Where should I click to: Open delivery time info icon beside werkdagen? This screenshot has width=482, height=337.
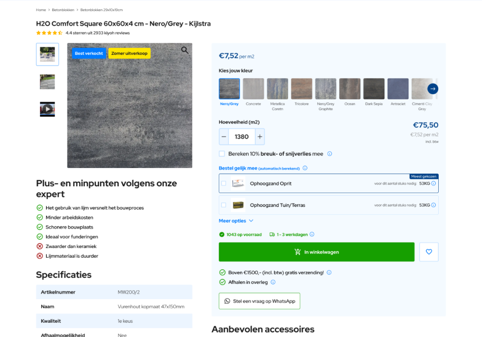312,234
